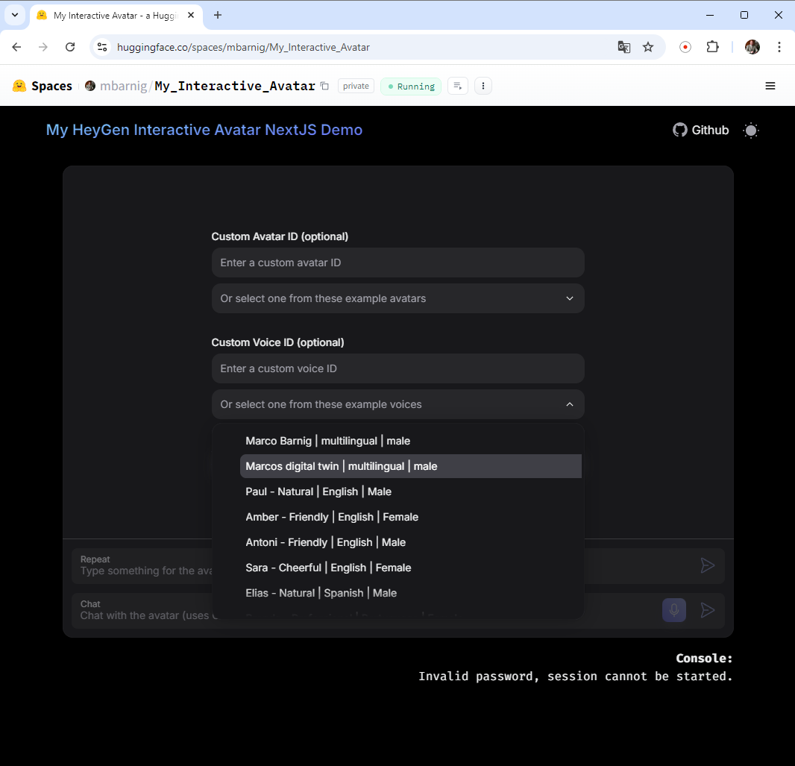
Task: Select Antoni - Friendly English voice
Action: [411, 542]
